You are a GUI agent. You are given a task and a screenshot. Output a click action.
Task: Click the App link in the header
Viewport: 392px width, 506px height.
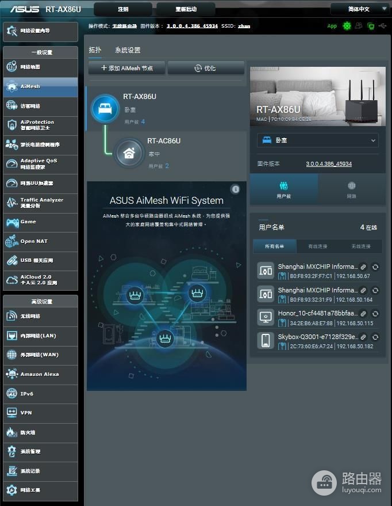tap(332, 26)
